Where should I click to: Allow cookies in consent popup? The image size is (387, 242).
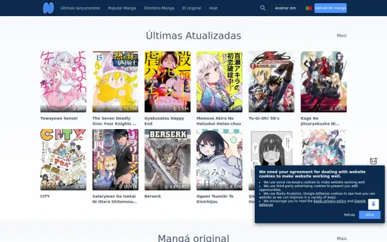point(370,215)
